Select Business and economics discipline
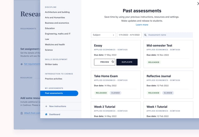The height and width of the screenshot is (137, 199). coord(57,23)
